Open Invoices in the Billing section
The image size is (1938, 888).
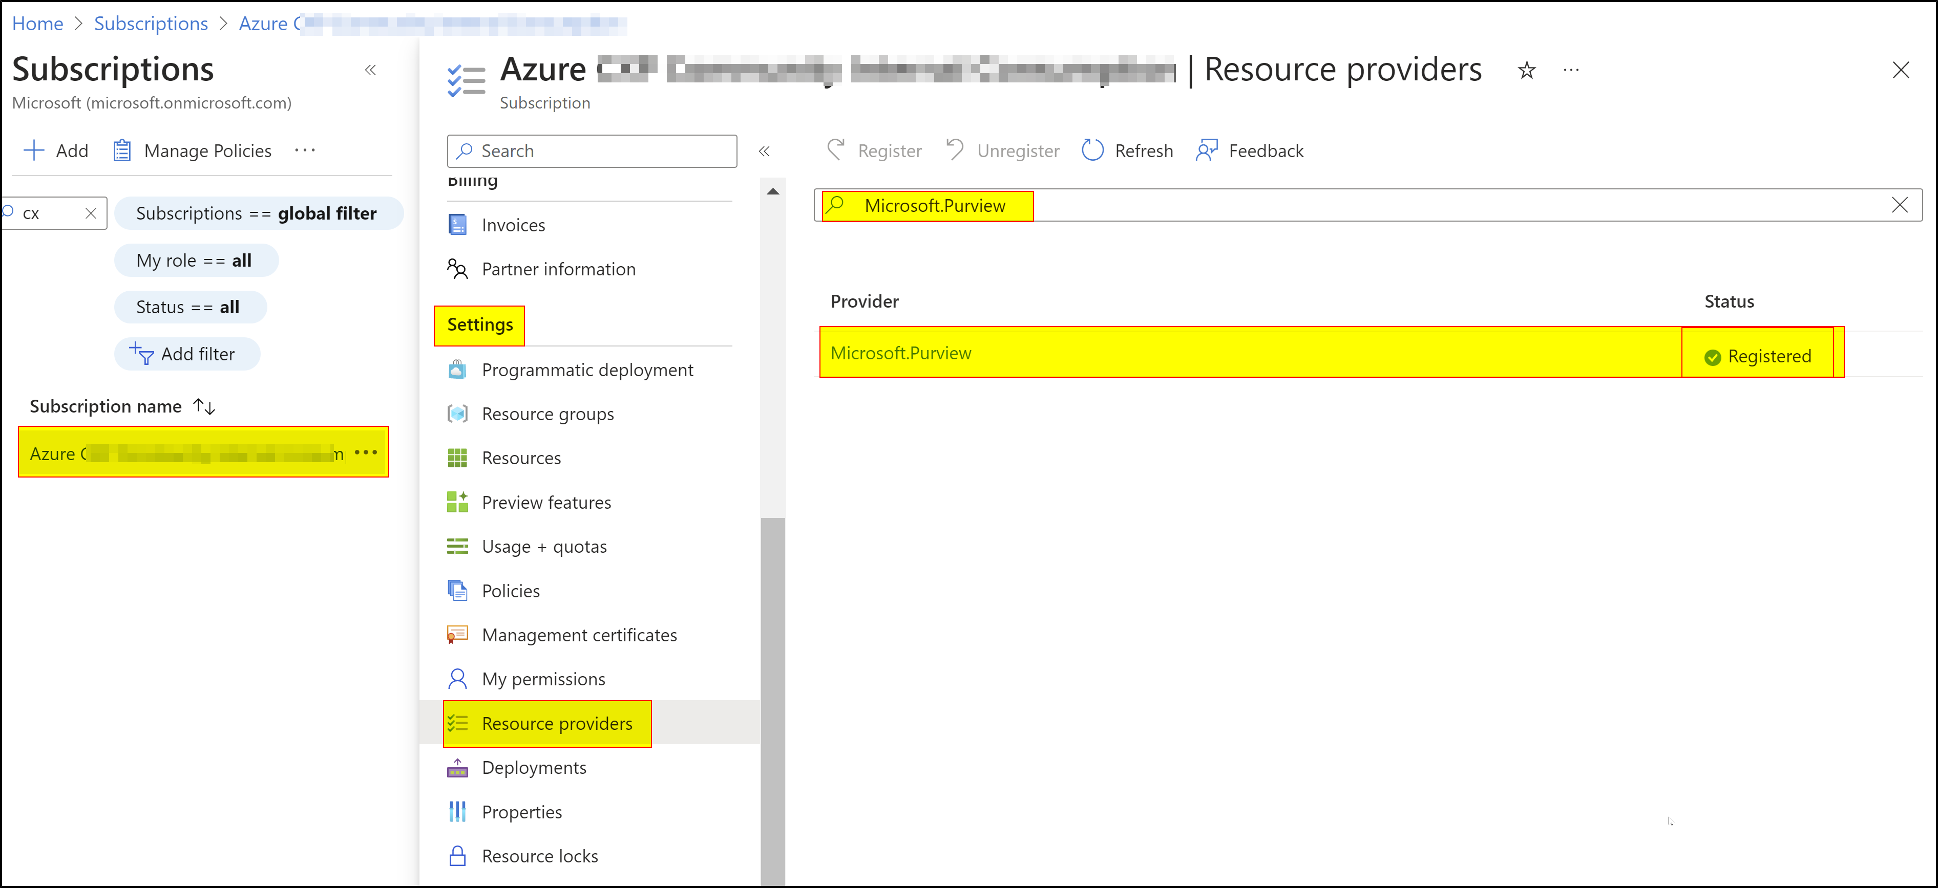click(513, 225)
